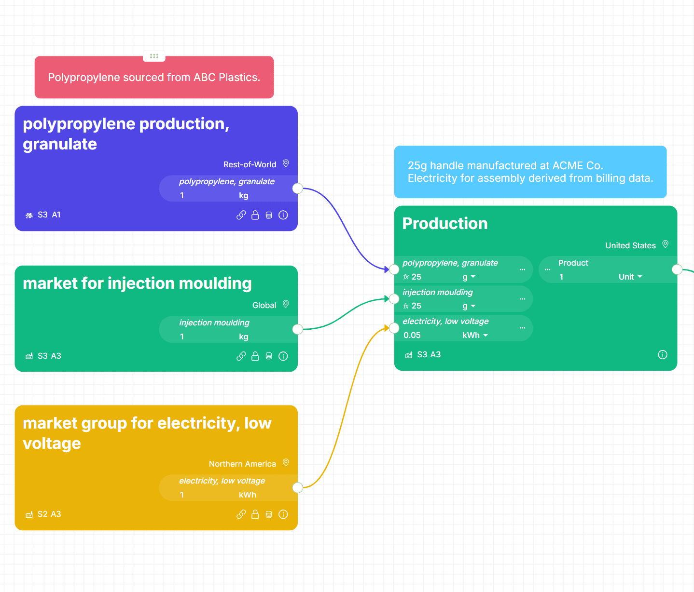This screenshot has width=694, height=592.
Task: Click the location pin next to United States
Action: point(665,244)
